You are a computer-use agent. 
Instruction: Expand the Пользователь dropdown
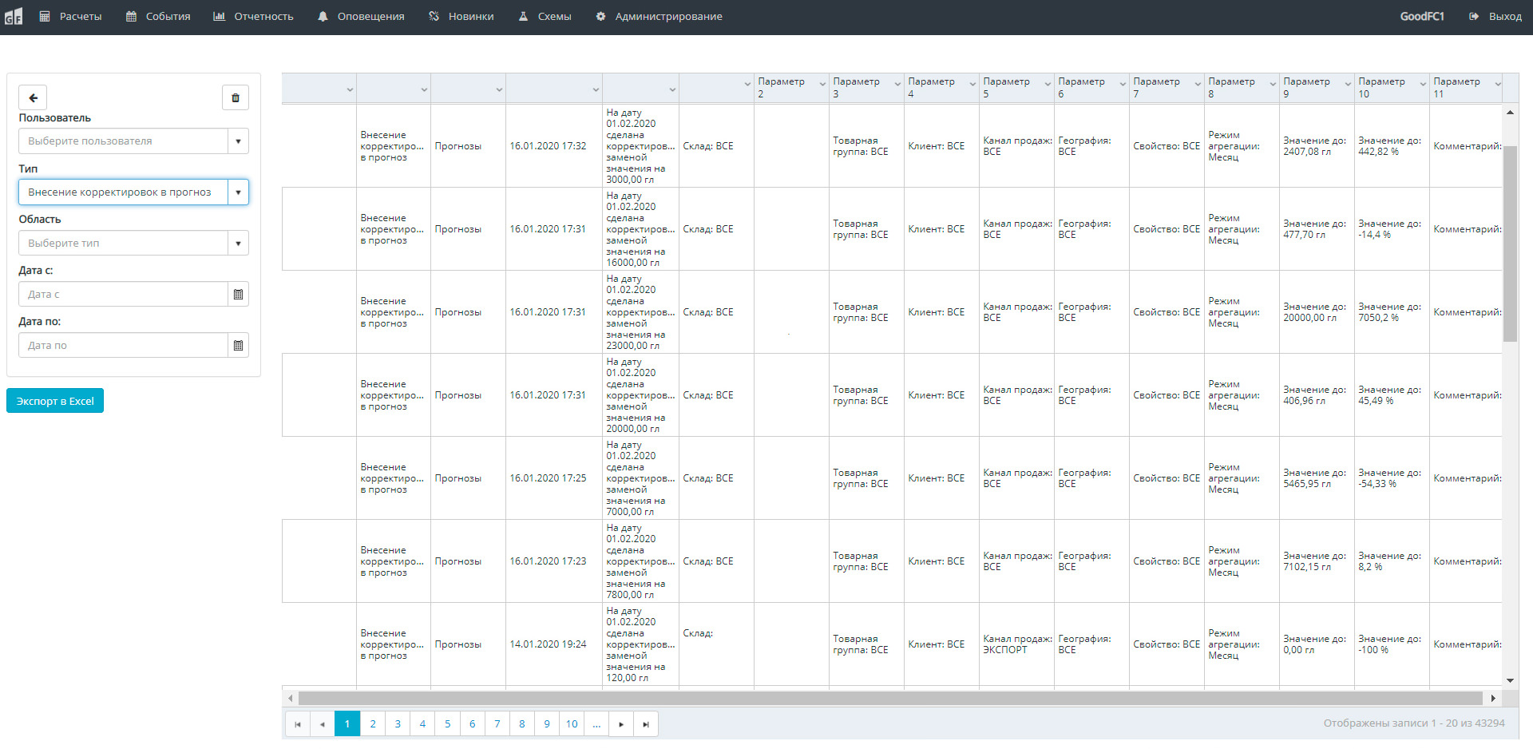238,141
